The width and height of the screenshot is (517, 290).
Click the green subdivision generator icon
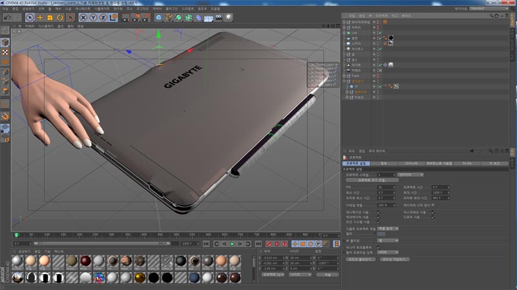pyautogui.click(x=179, y=17)
